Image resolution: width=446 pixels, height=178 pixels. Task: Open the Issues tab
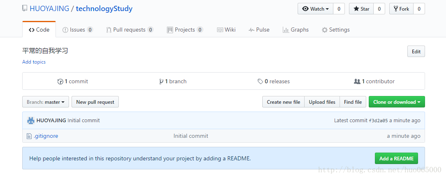coord(78,30)
